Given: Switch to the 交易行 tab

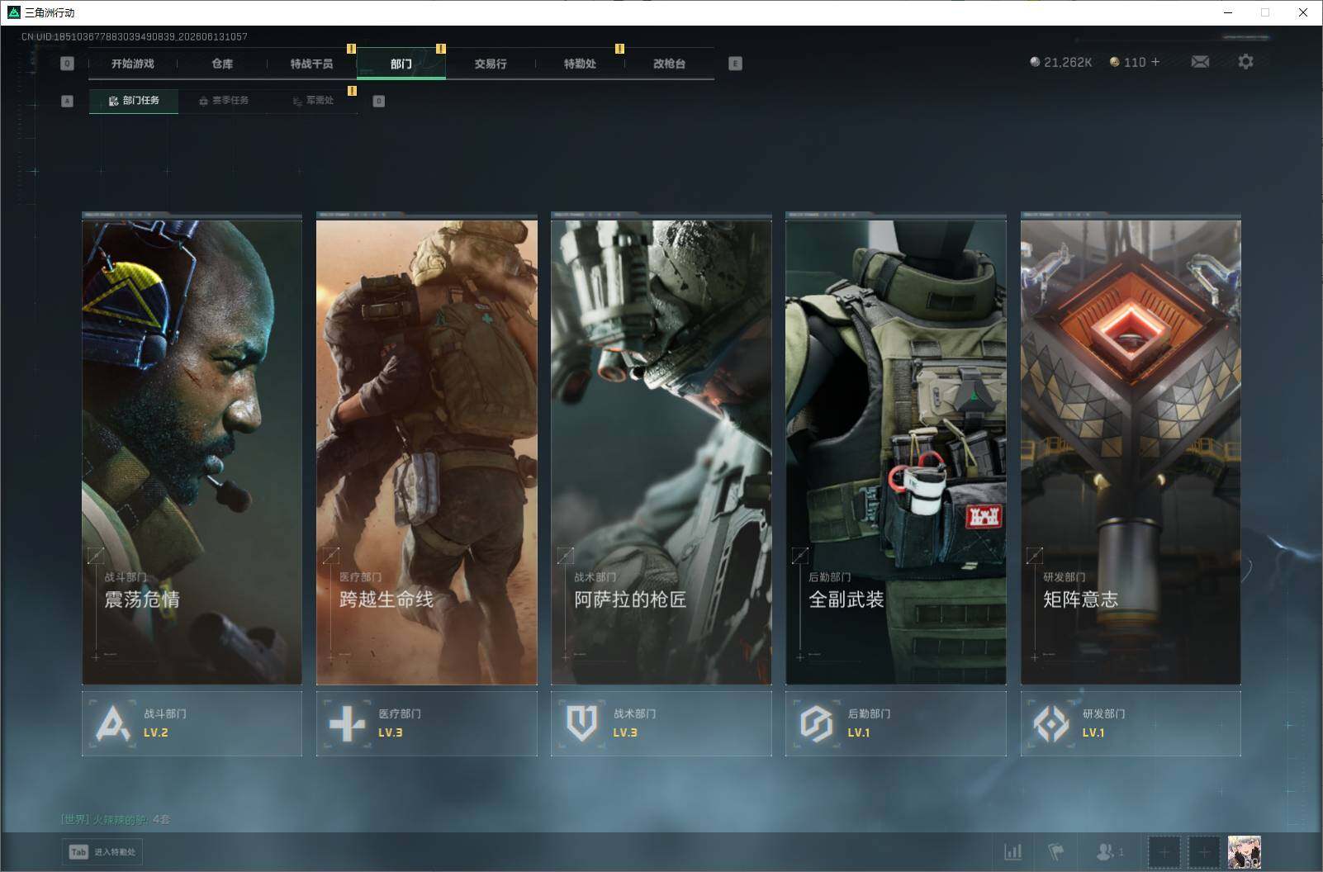Looking at the screenshot, I should 491,64.
